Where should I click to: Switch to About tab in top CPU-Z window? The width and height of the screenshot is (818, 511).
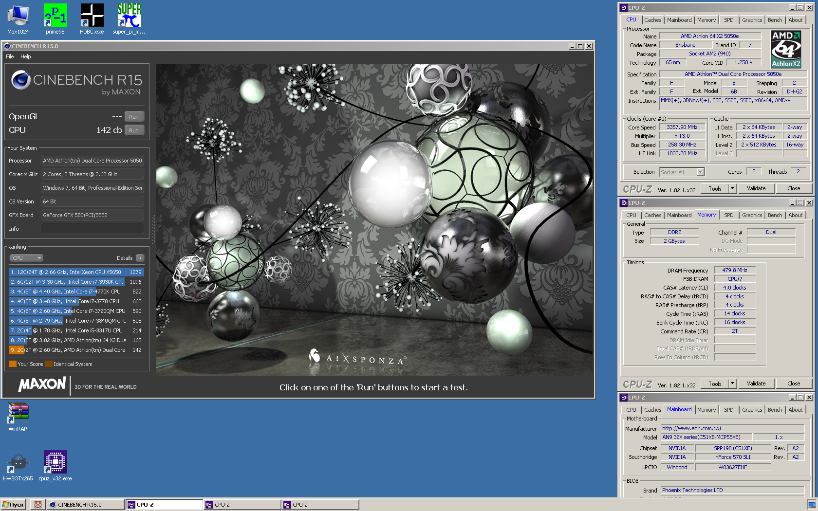pos(795,20)
